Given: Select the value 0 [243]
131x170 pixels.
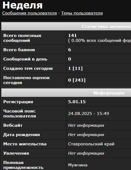Looking at the screenshot, I should 77,80.
